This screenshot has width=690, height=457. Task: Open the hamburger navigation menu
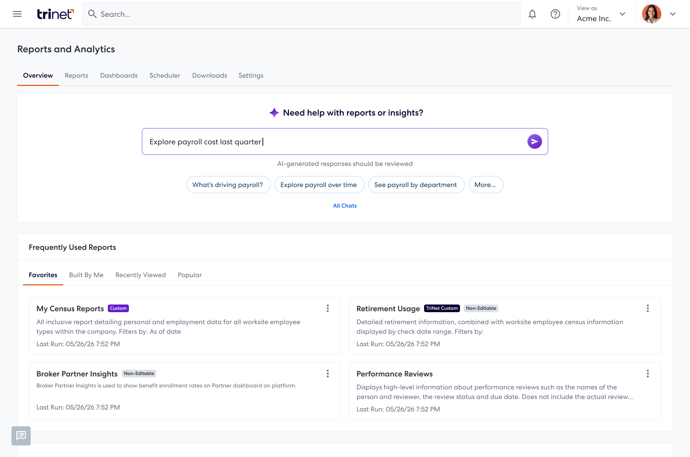[17, 14]
